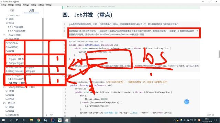
Task: Jump to outline item 2.3 API测试
Action: click(x=11, y=47)
